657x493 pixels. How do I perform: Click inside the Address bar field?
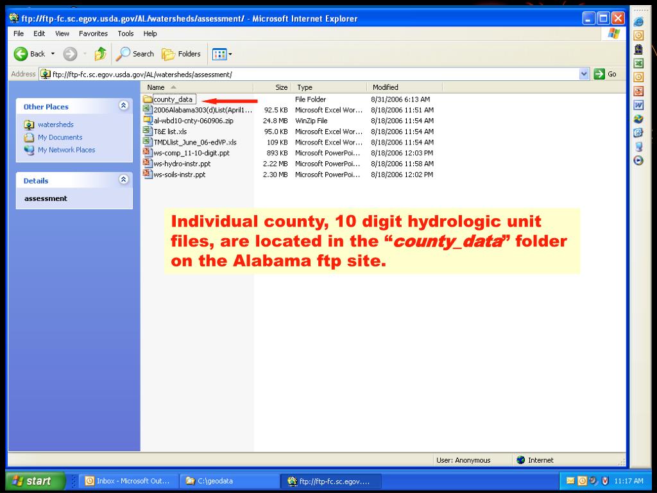pos(310,74)
